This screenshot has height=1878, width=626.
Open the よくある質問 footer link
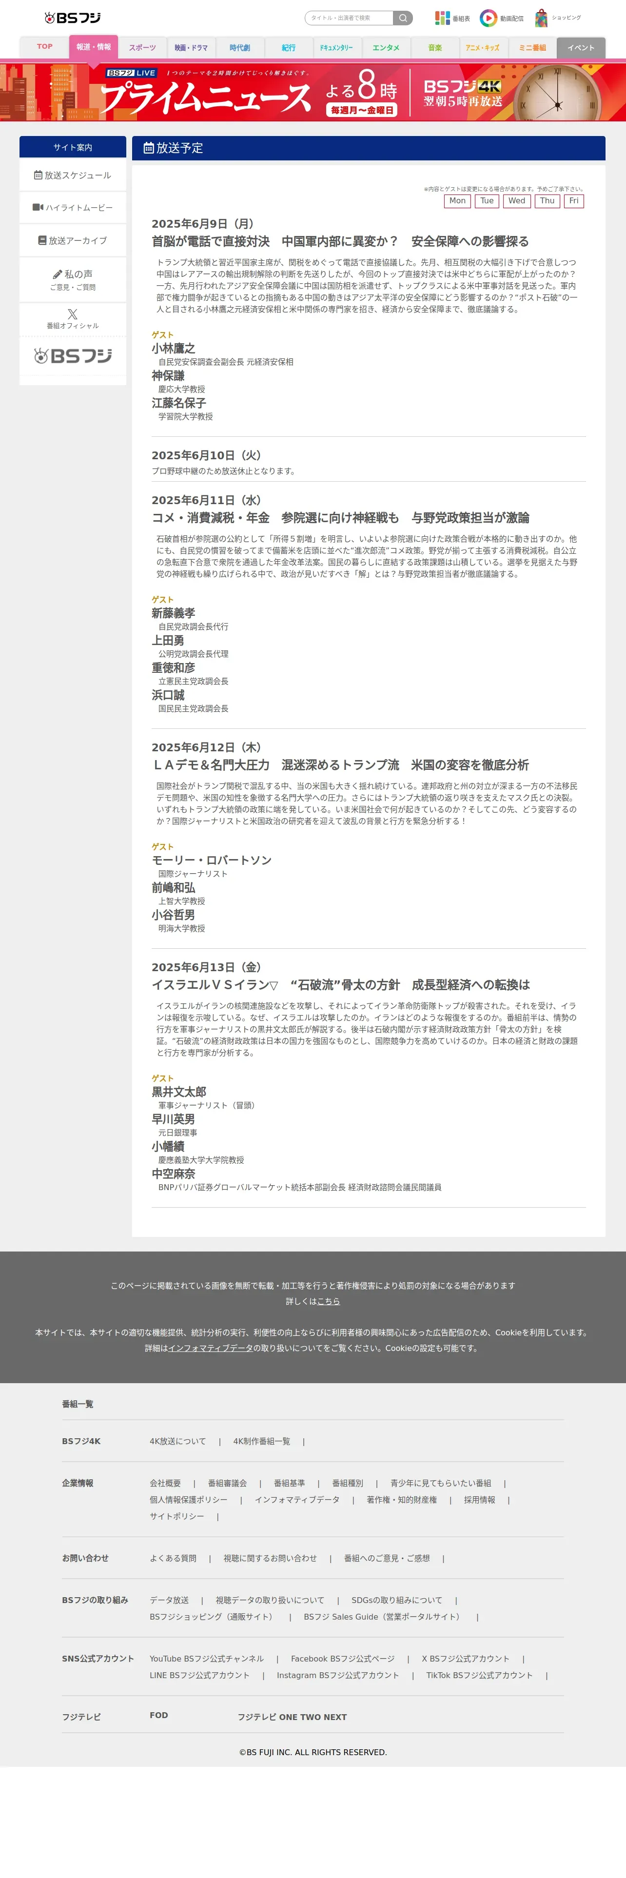(x=173, y=1558)
